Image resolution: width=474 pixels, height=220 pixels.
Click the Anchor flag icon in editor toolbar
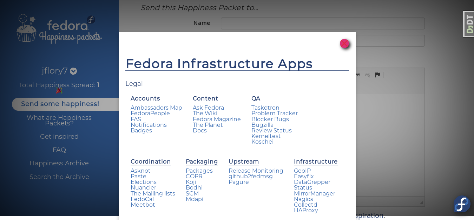point(377,75)
